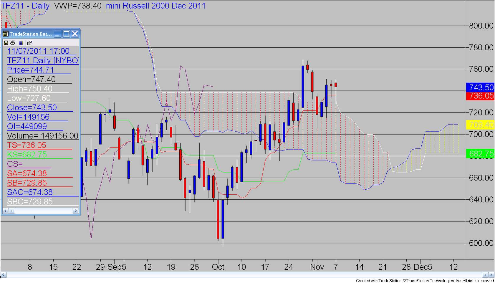Click the Oct label on the date axis
This screenshot has height=283, width=495.
pyautogui.click(x=218, y=267)
